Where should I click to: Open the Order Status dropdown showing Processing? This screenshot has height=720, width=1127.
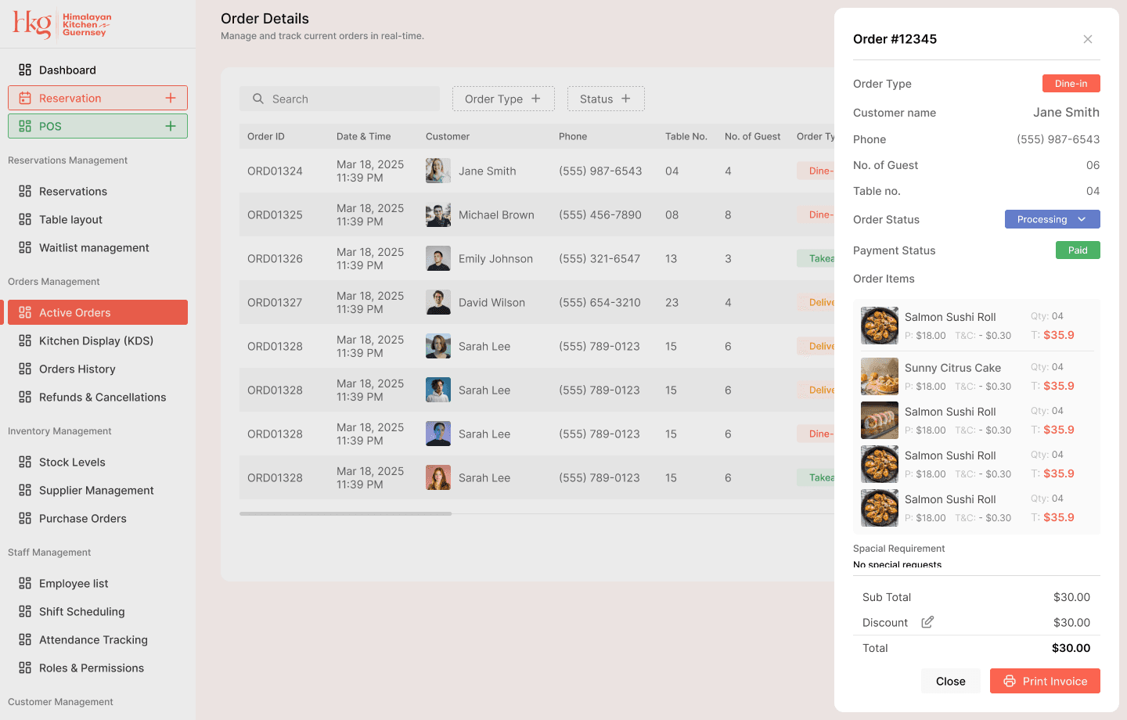tap(1052, 219)
